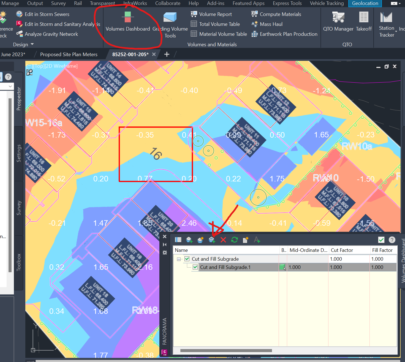Uncheck the Cut and Fill Subgrade.1 checkbox
Viewport: 405px width, 362px height.
(x=195, y=267)
